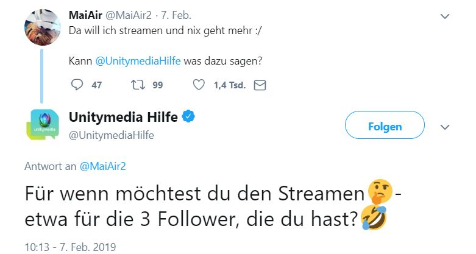The height and width of the screenshot is (254, 476).
Task: Open the Unitymedia logo avatar
Action: pos(43,125)
